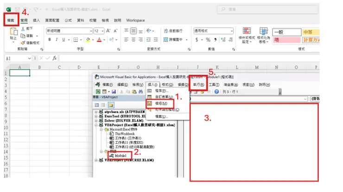Toggle Wrap Text button
Image resolution: width=343 pixels, height=192 pixels.
tap(173, 31)
